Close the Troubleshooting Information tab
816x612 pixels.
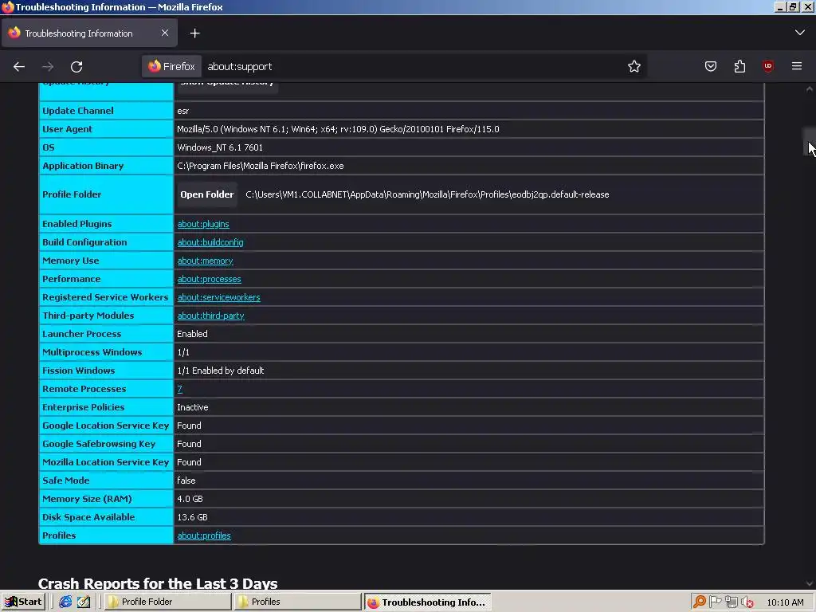[x=165, y=33]
